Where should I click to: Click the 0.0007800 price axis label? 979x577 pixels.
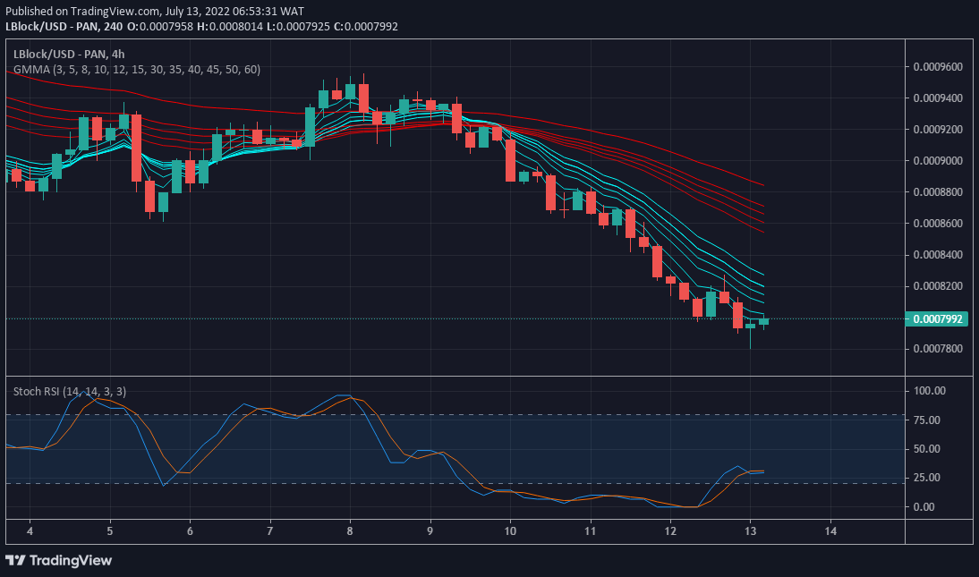click(937, 349)
